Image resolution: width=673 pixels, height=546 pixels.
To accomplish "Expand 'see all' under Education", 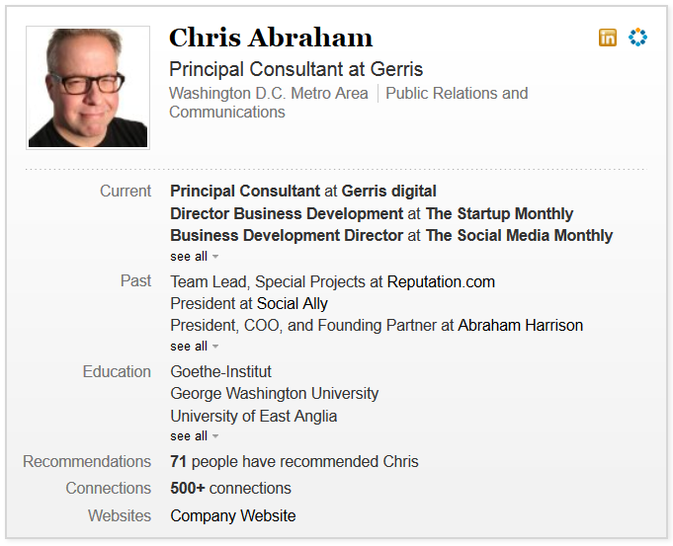I will [194, 436].
